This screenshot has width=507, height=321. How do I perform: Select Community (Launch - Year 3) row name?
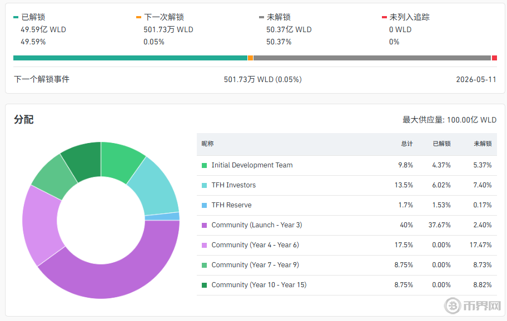[257, 225]
